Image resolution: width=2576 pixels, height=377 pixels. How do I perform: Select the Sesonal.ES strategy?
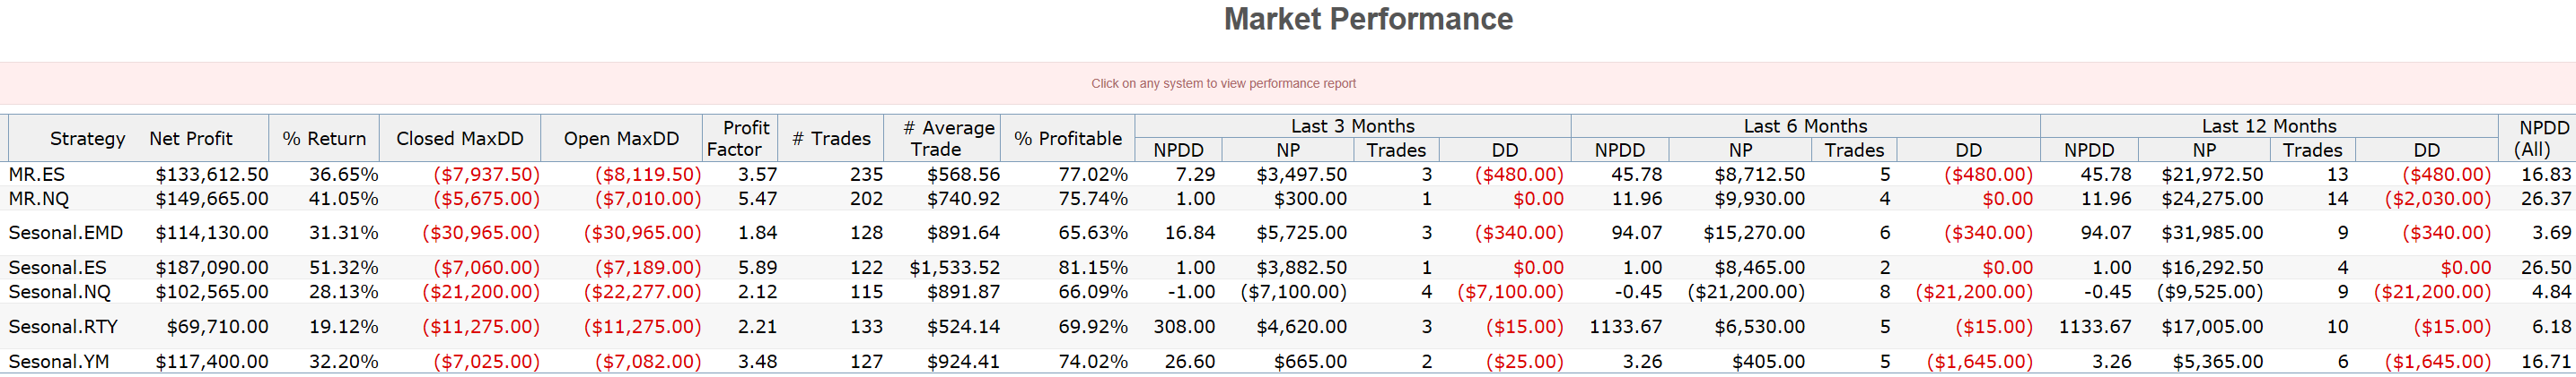coord(57,267)
